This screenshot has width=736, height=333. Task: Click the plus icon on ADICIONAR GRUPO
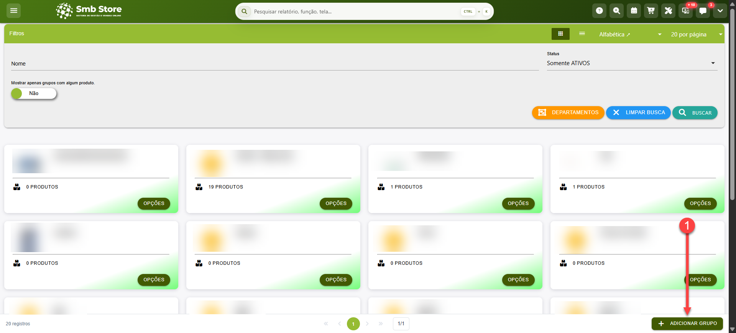coord(661,324)
